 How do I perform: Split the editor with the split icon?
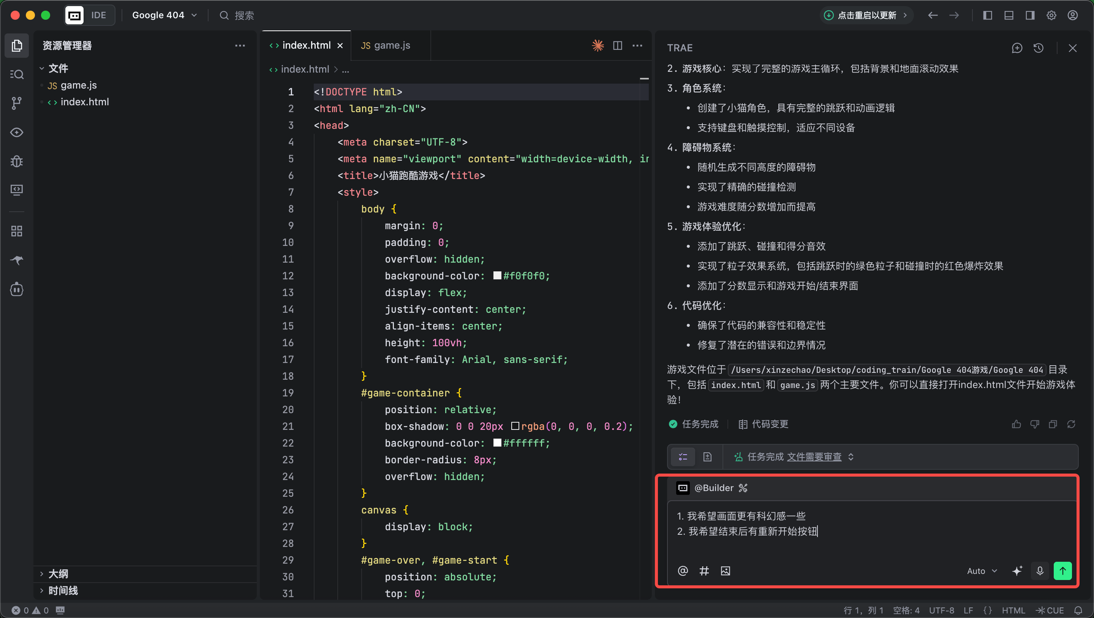pyautogui.click(x=618, y=46)
